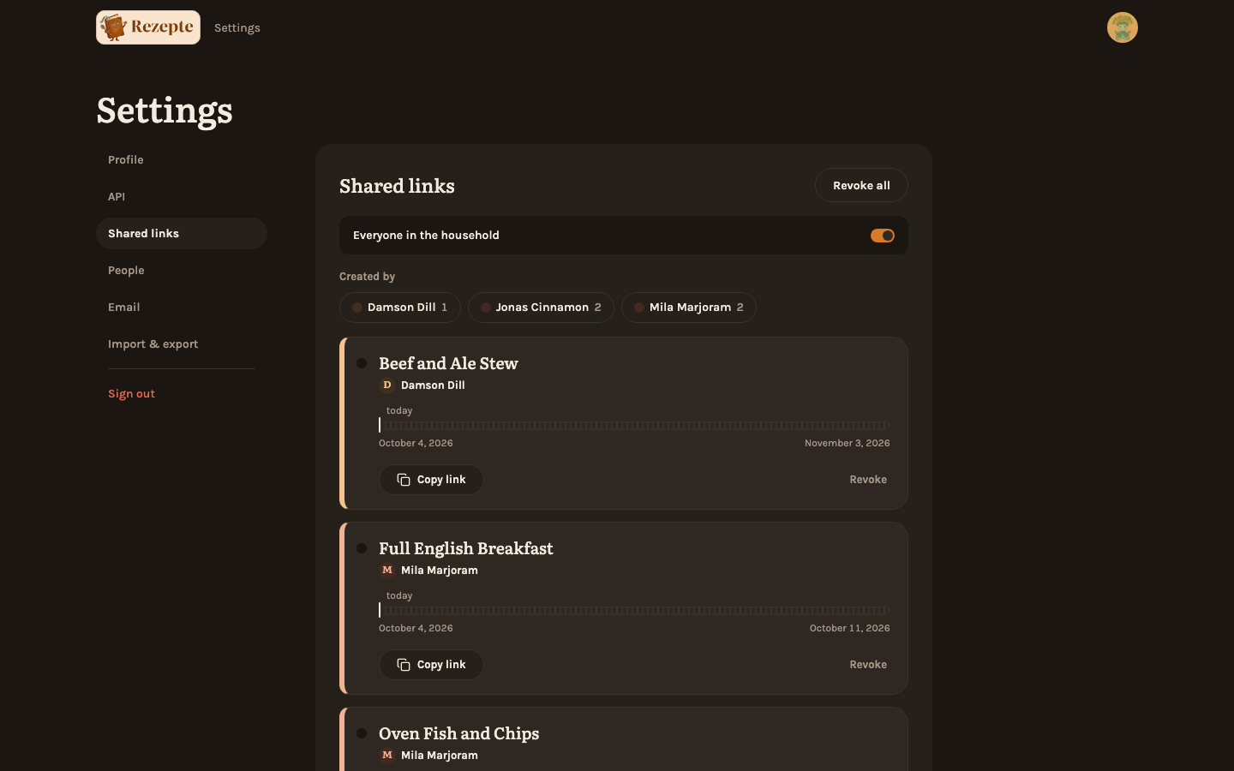This screenshot has height=771, width=1234.
Task: Revoke all shared links
Action: tap(861, 185)
